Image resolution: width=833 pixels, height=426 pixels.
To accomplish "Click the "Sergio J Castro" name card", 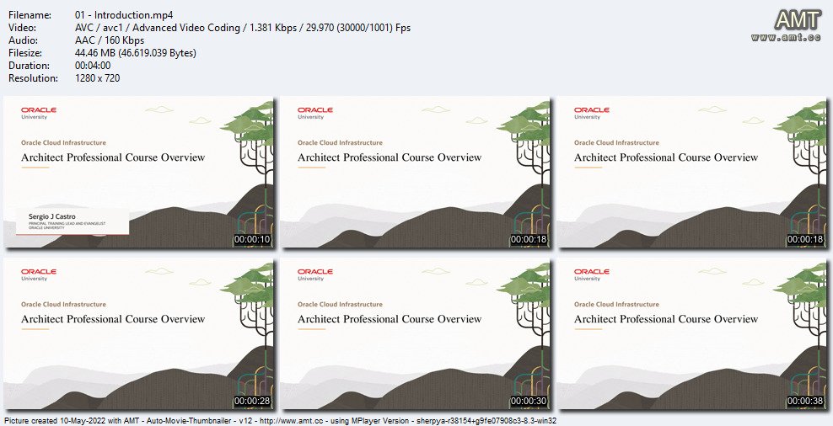I will tap(73, 221).
